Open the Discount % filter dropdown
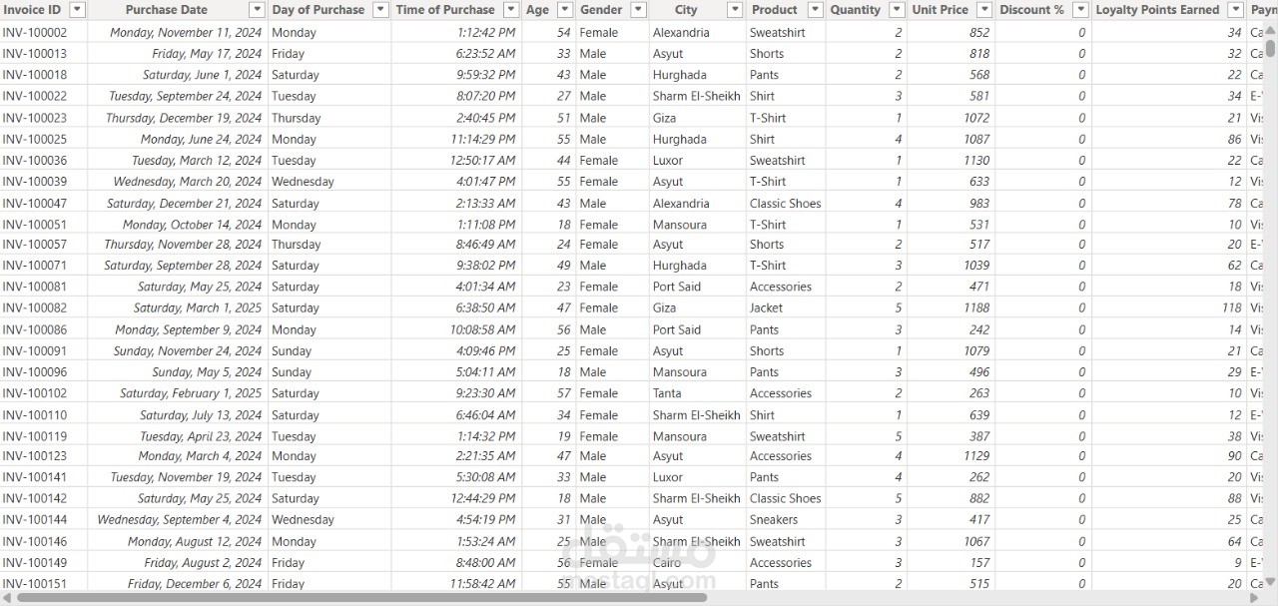 click(1079, 9)
